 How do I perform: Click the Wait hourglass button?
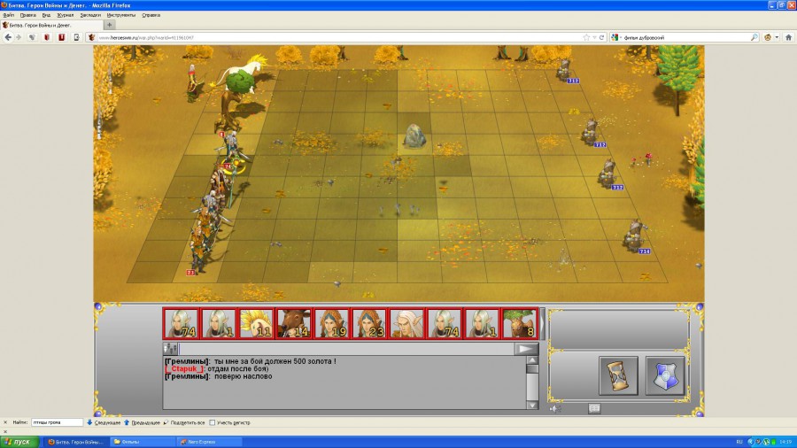(x=618, y=375)
